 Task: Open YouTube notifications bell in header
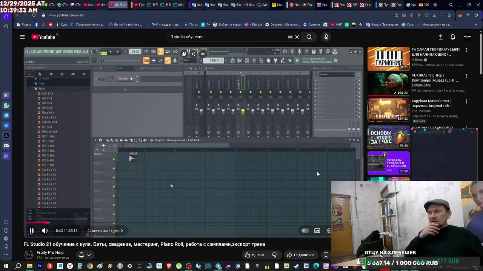tap(453, 37)
